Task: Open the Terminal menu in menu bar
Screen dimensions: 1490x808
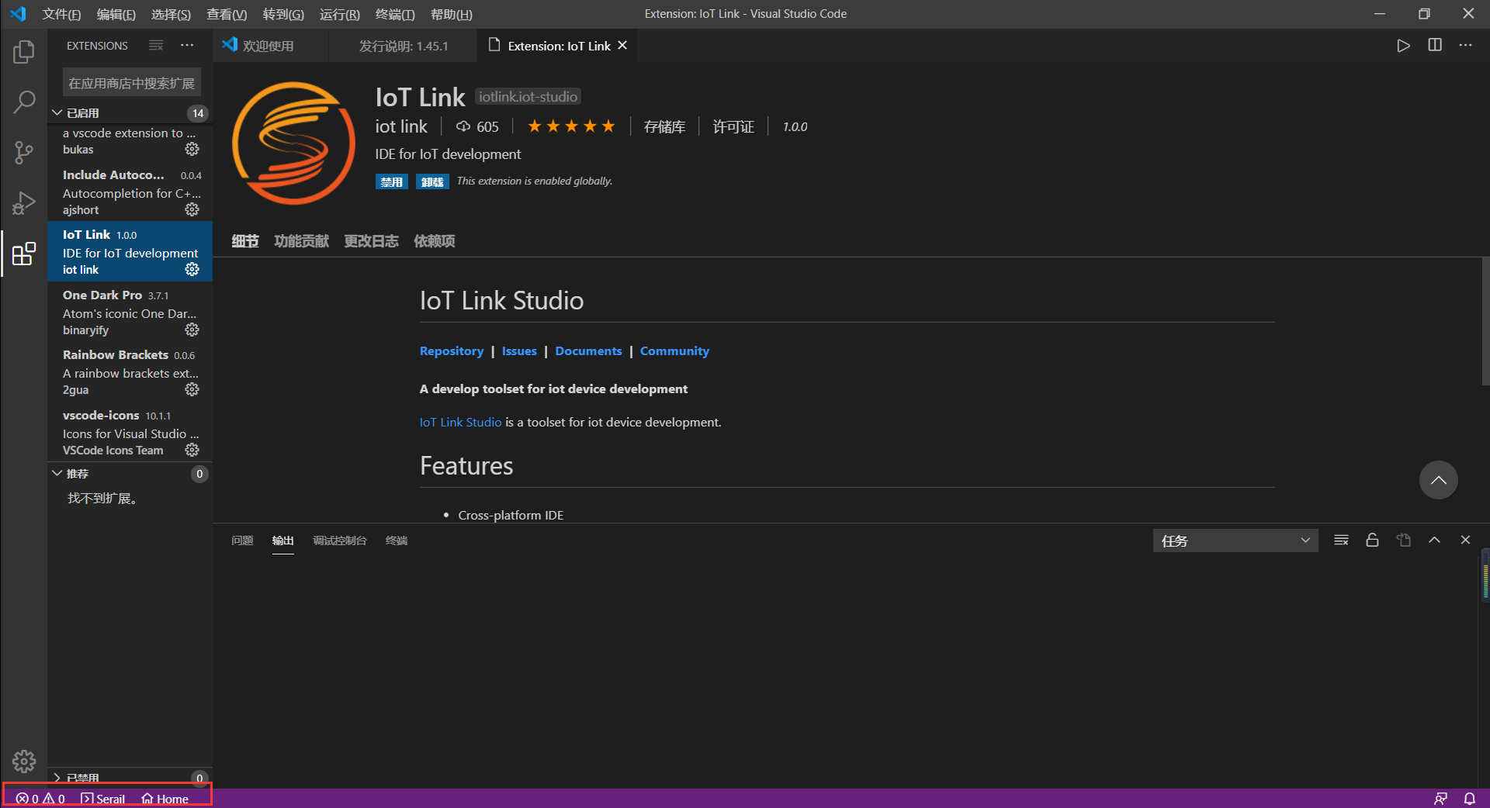Action: [394, 14]
